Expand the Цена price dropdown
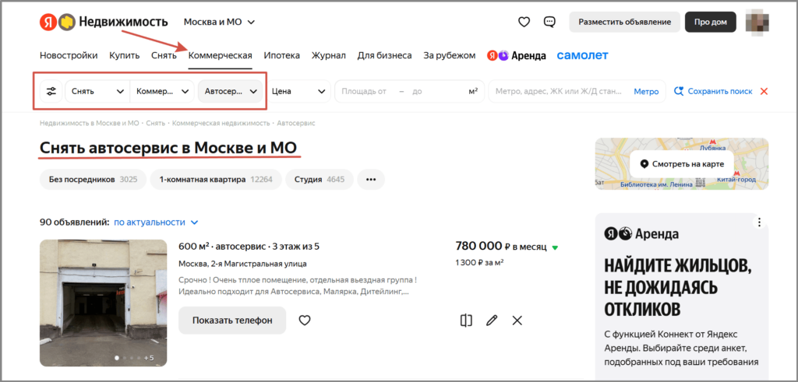 [x=298, y=91]
